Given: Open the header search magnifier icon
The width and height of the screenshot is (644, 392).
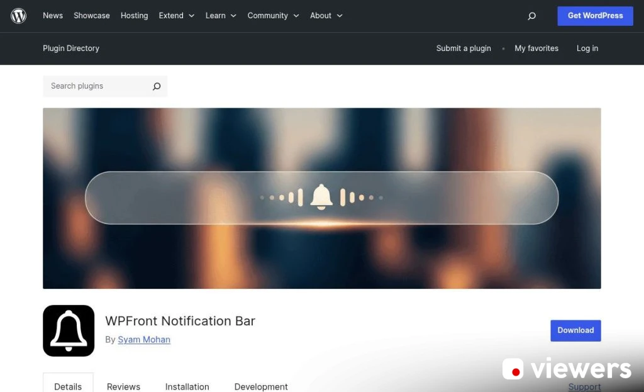Looking at the screenshot, I should click(531, 16).
